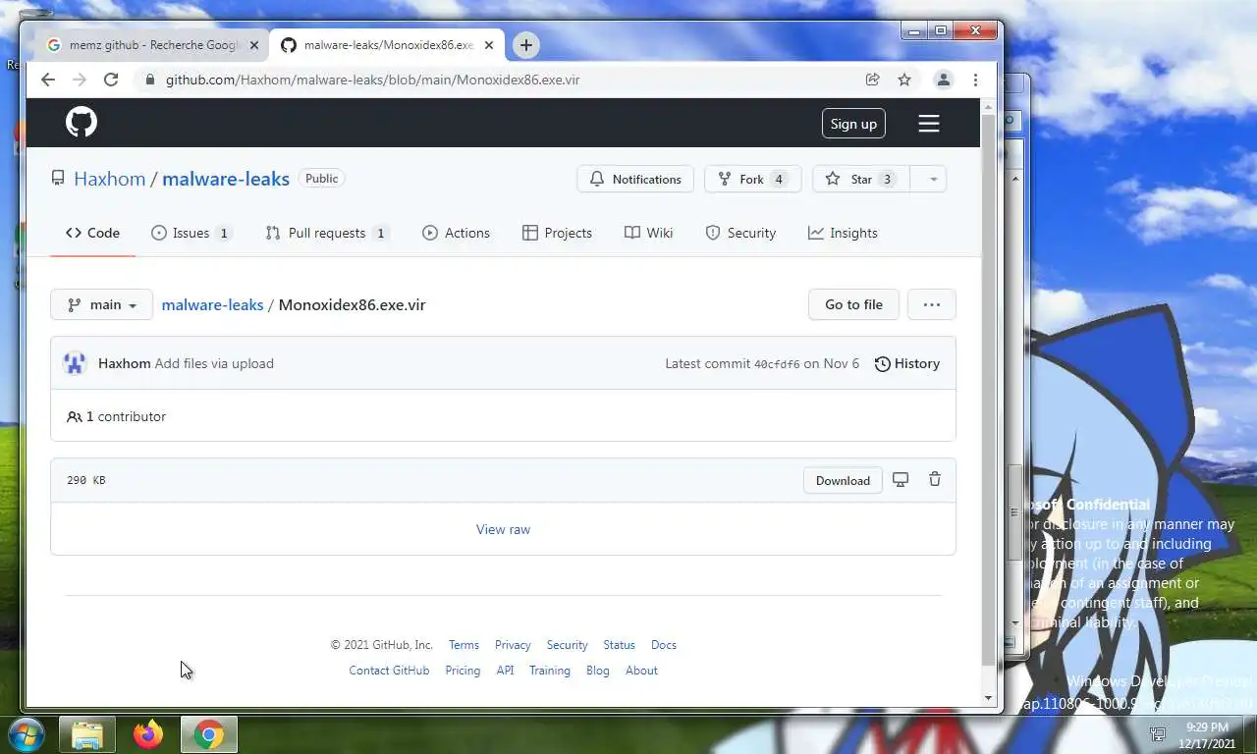
Task: Click the View raw link
Action: 503,529
